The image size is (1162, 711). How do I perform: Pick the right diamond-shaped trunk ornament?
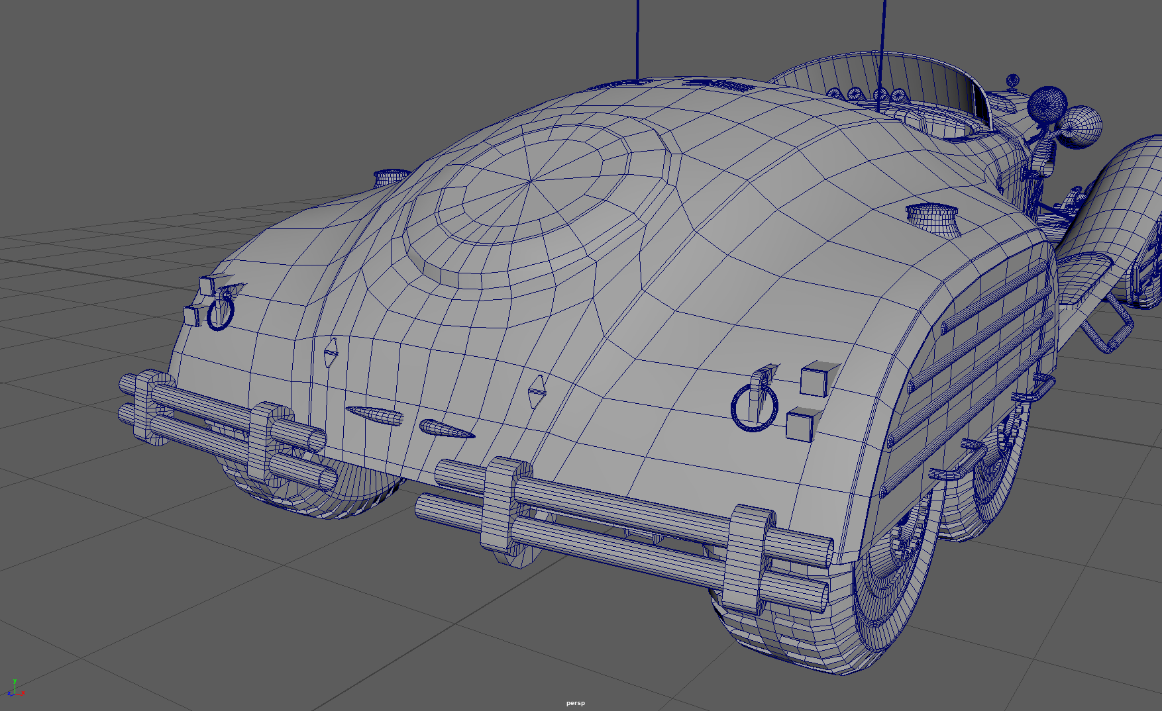[x=536, y=392]
